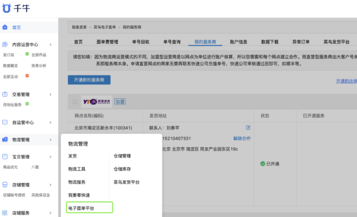Click 北京市海淀区新永丰(100341) cell
This screenshot has width=357, height=217.
pos(103,128)
